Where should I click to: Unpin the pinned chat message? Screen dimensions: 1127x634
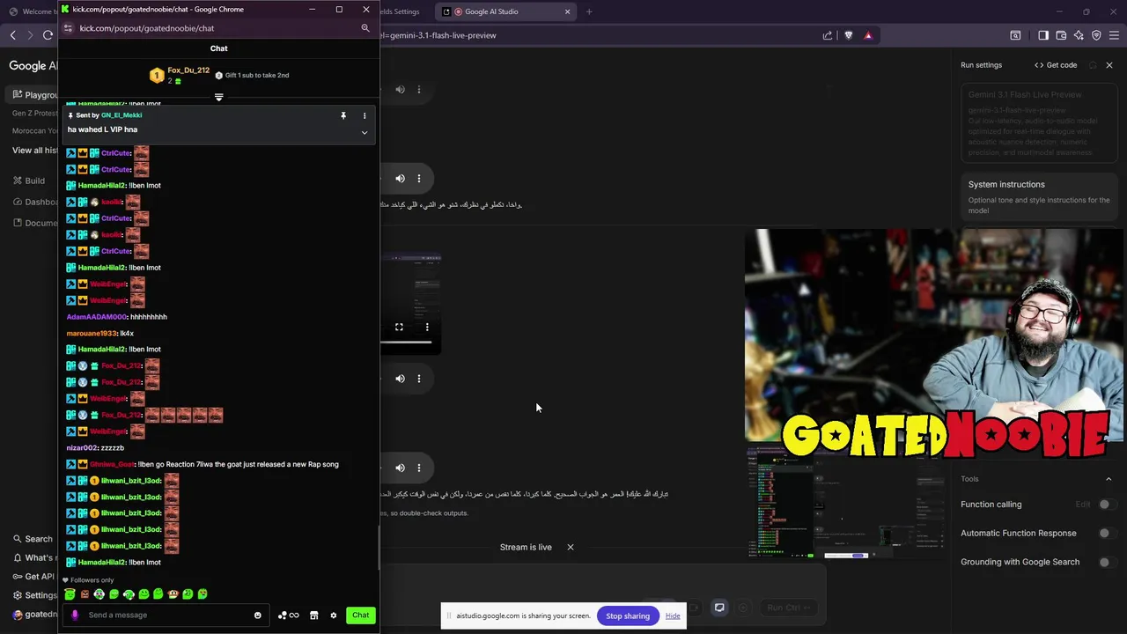[x=343, y=115]
